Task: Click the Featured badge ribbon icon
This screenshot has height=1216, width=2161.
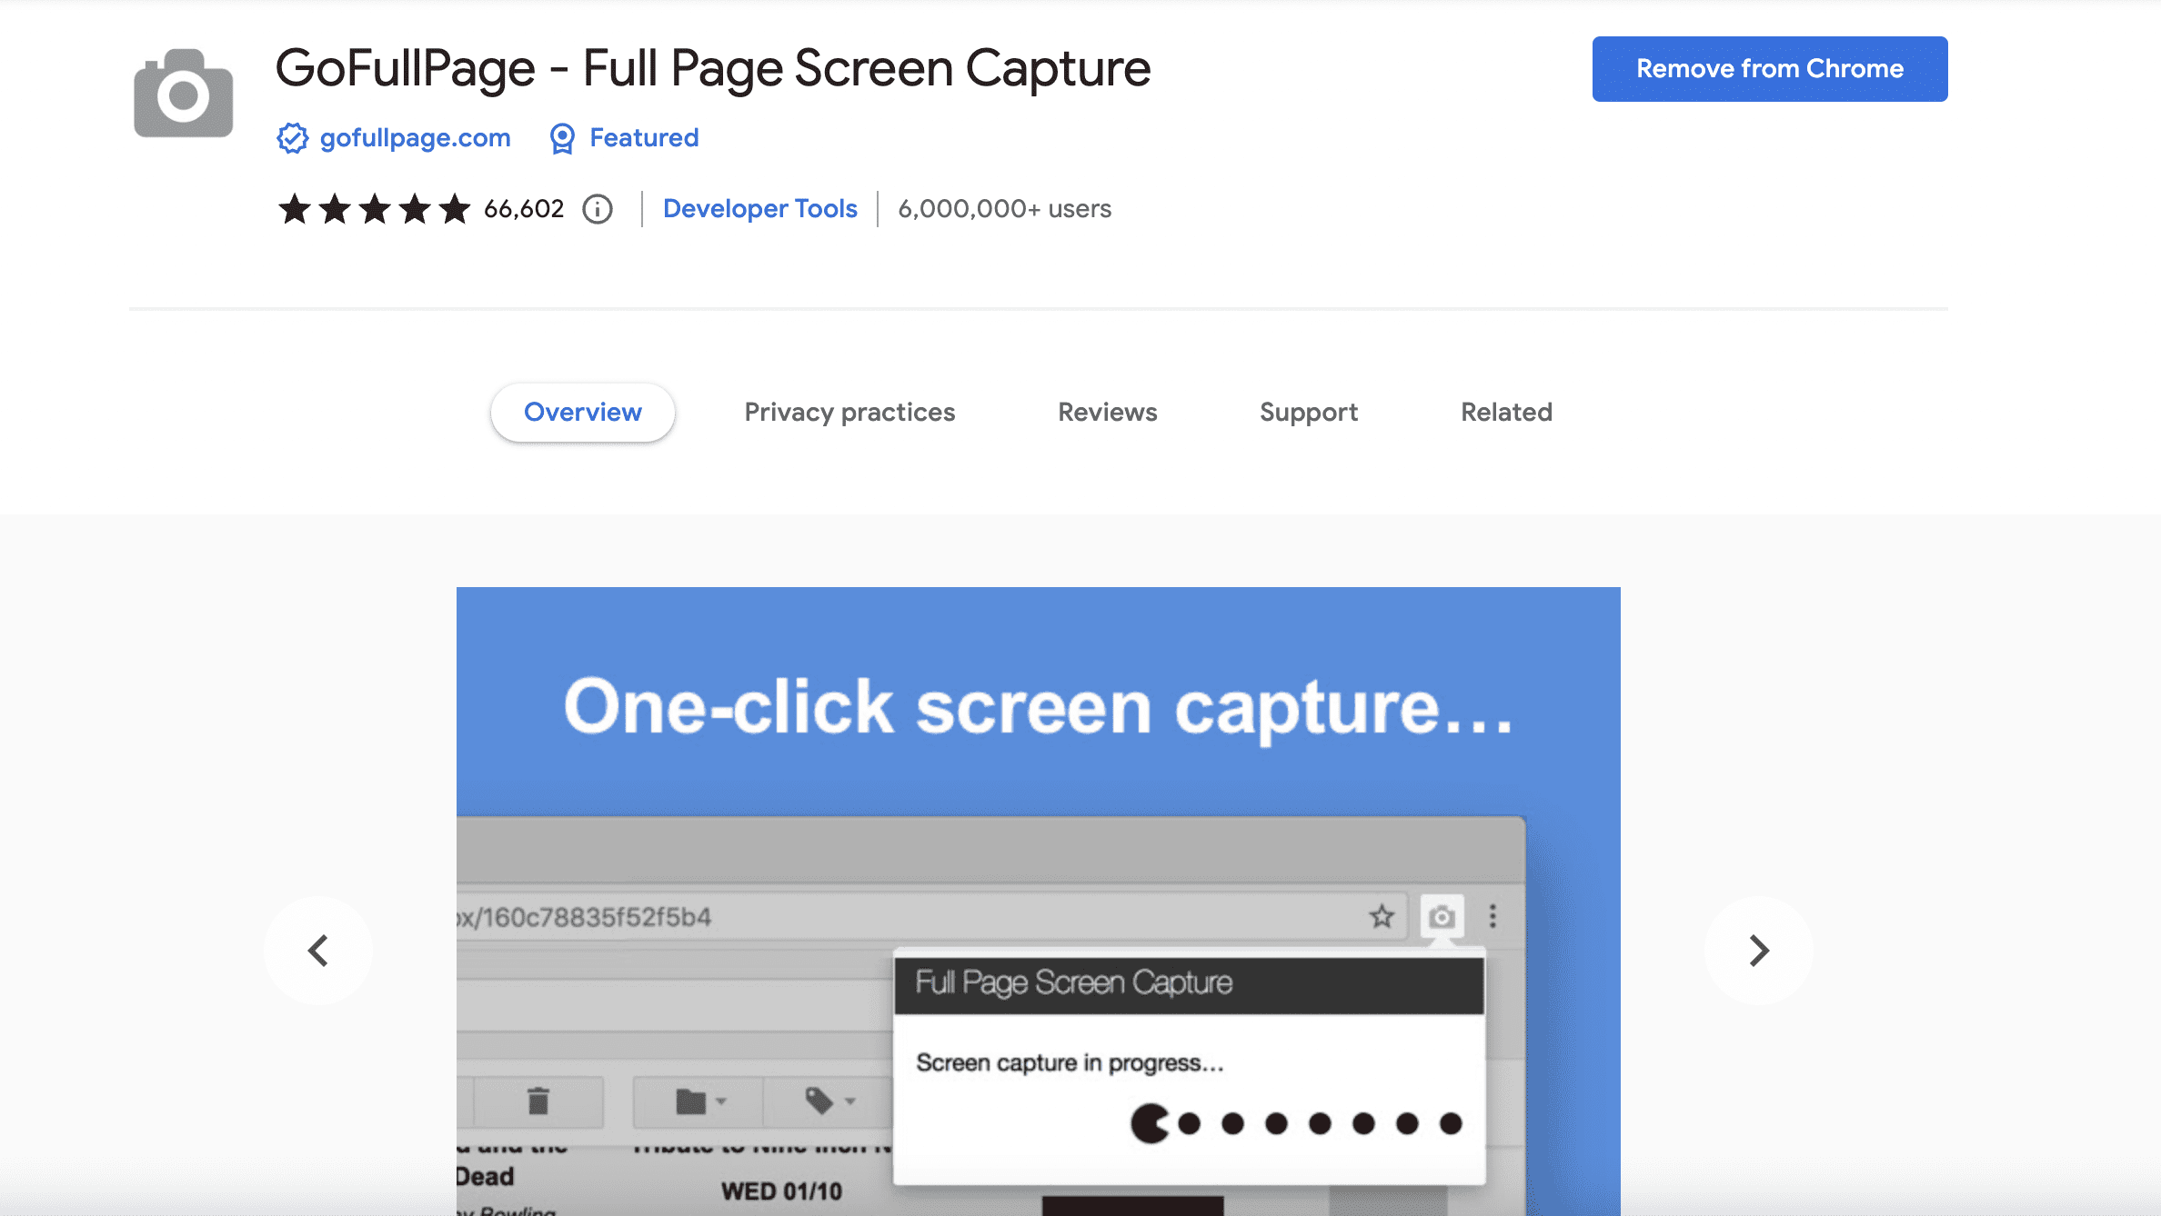Action: pos(562,137)
